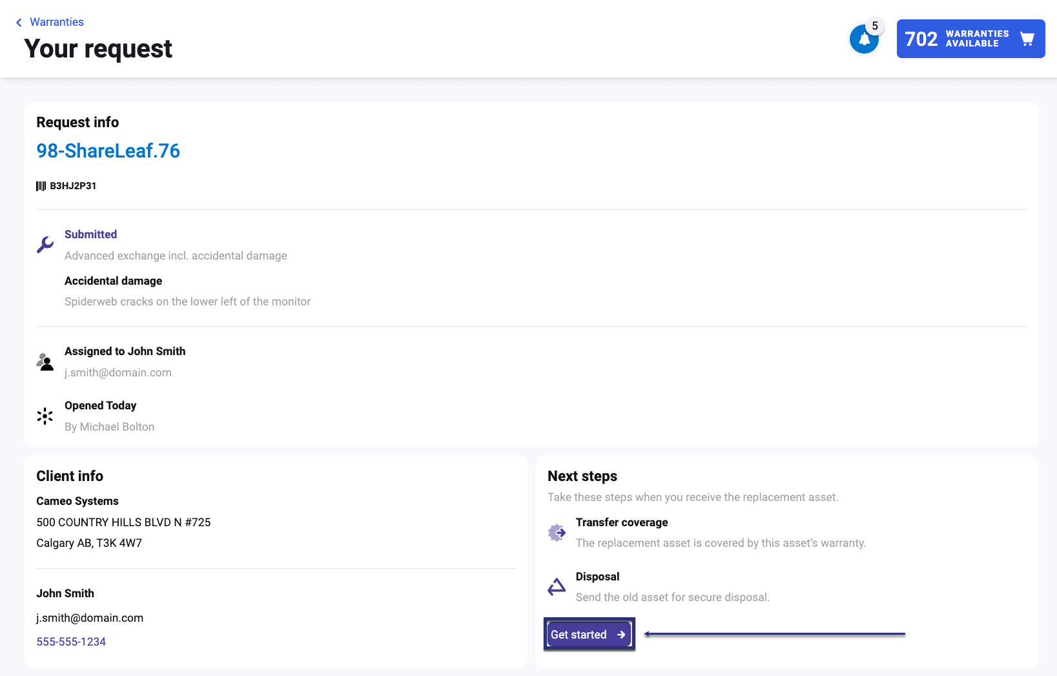Click the wrench icon next to Submitted
The height and width of the screenshot is (676, 1057).
point(45,245)
